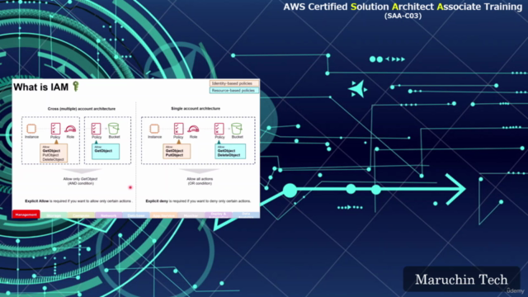Open the Compute tab
Image resolution: width=528 pixels, height=297 pixels.
click(x=81, y=215)
